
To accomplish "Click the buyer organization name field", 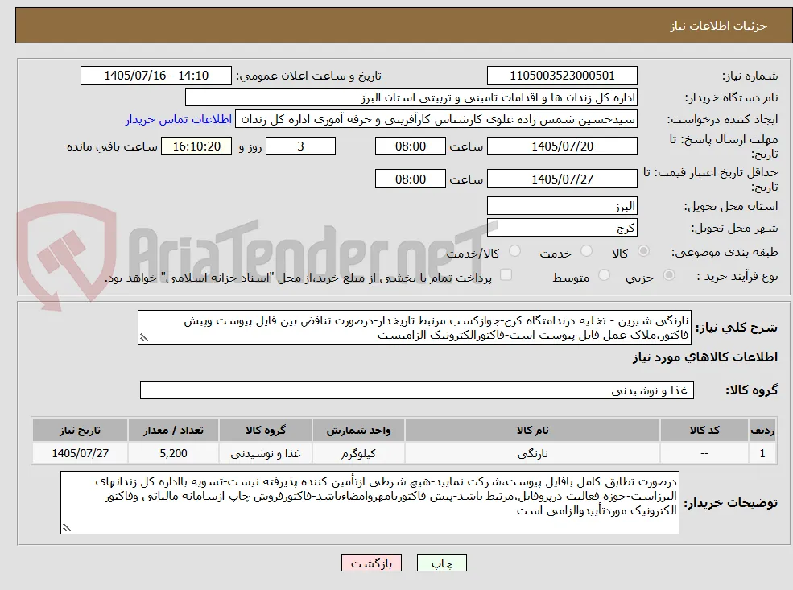I will point(411,97).
